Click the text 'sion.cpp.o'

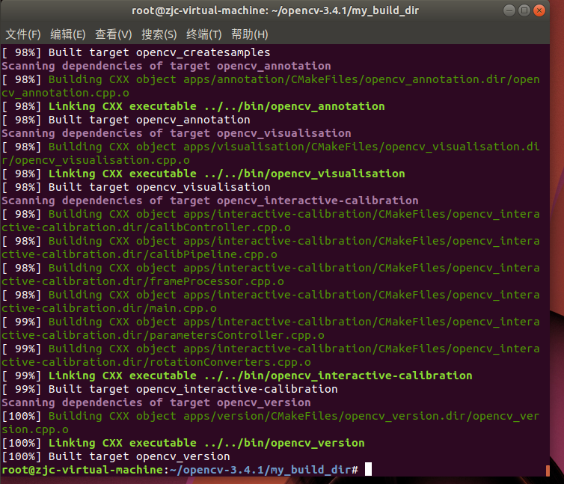click(35, 429)
